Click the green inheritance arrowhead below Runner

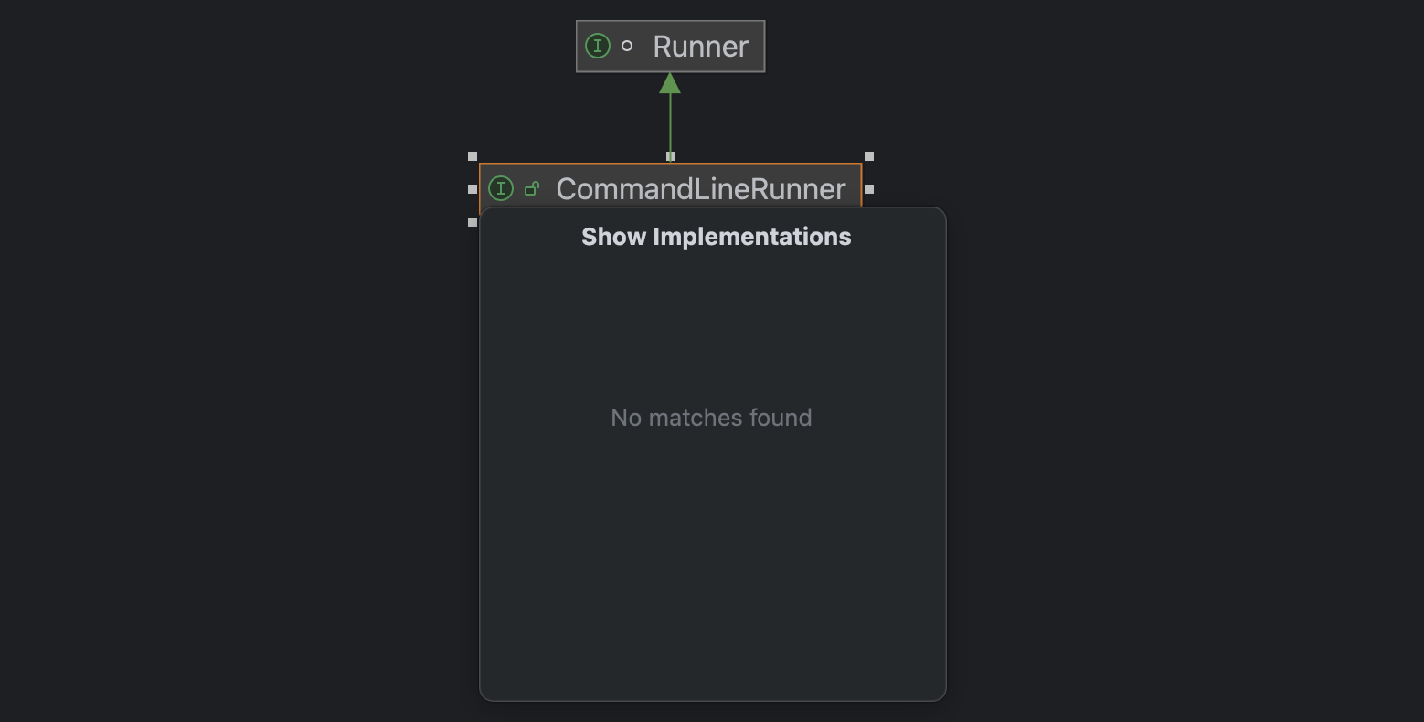670,83
